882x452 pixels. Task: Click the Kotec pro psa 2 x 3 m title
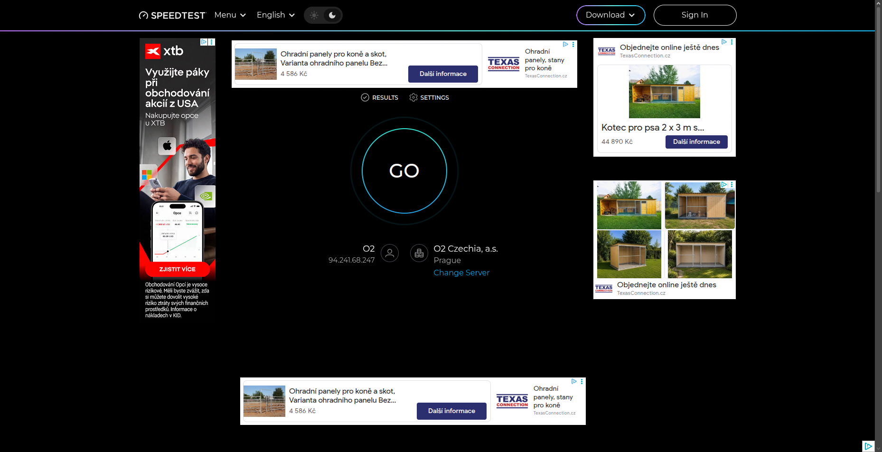(653, 127)
